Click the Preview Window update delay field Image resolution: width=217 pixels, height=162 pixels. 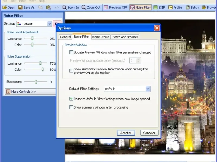pos(135,60)
